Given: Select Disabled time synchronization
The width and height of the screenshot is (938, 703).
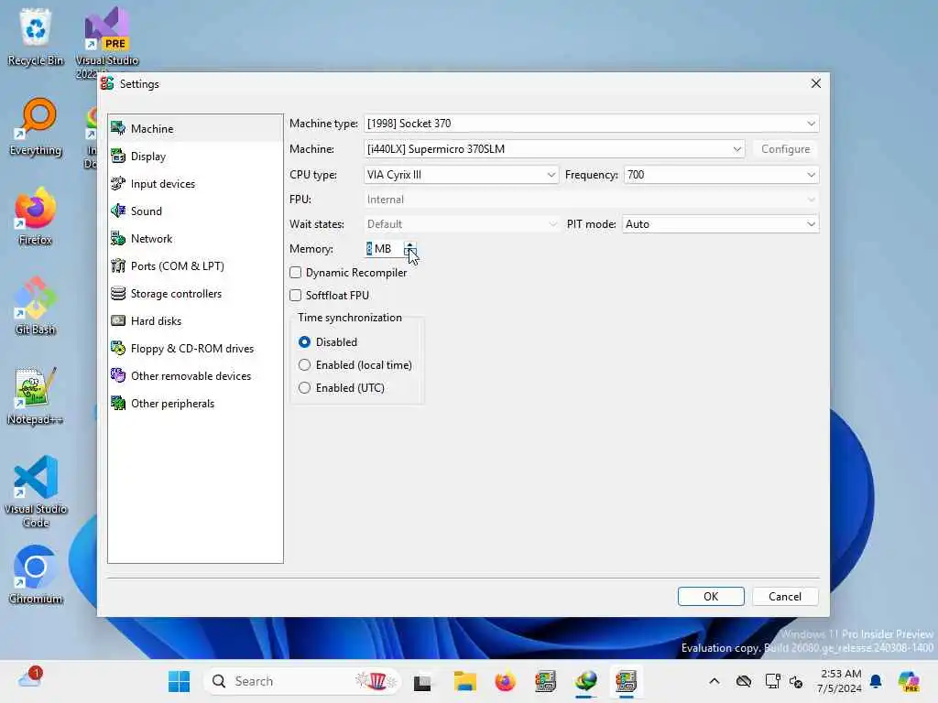Looking at the screenshot, I should [x=304, y=342].
